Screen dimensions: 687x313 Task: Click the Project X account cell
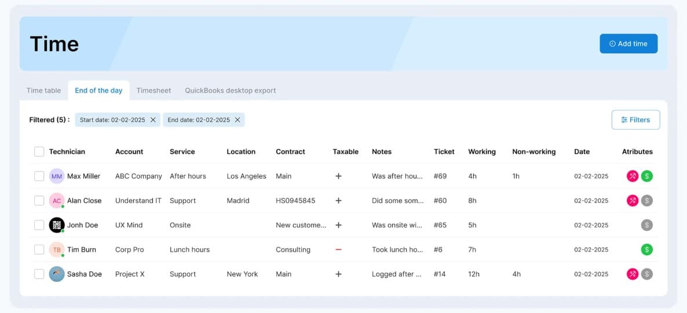[130, 274]
